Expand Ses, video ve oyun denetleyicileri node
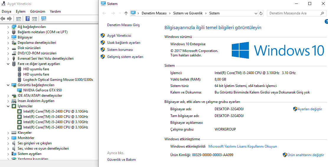 click(x=8, y=148)
